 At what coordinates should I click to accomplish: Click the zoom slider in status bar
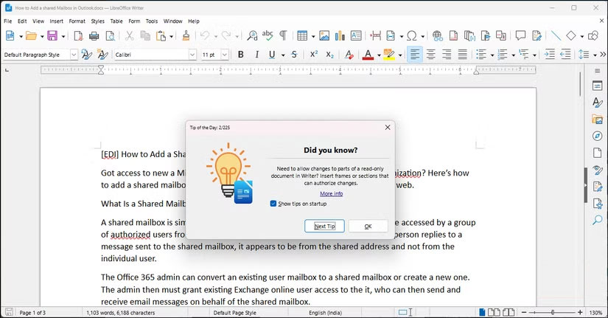coord(553,313)
